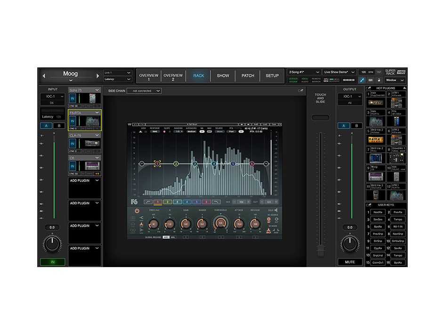
Task: Click EQ node 5 on the graph
Action: (233, 163)
